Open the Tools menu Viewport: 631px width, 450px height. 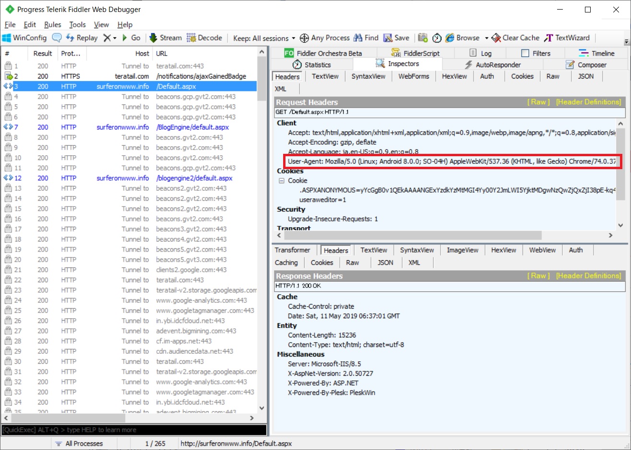(x=77, y=24)
